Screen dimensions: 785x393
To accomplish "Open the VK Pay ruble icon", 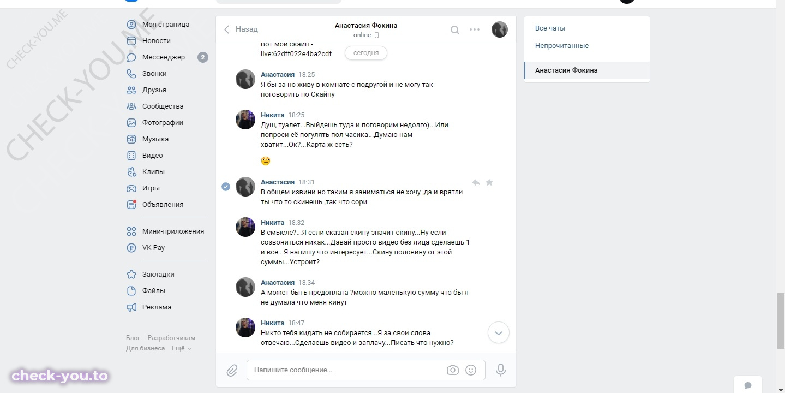I will tap(131, 248).
